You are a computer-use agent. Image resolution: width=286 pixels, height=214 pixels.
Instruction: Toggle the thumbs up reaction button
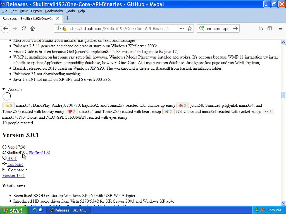point(9,106)
